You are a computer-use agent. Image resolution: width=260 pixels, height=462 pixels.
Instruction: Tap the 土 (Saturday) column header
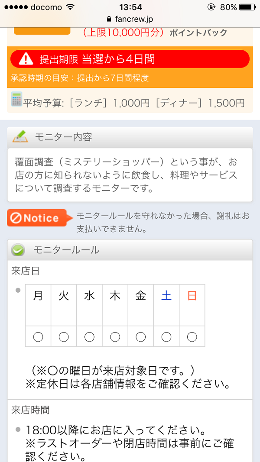click(166, 296)
